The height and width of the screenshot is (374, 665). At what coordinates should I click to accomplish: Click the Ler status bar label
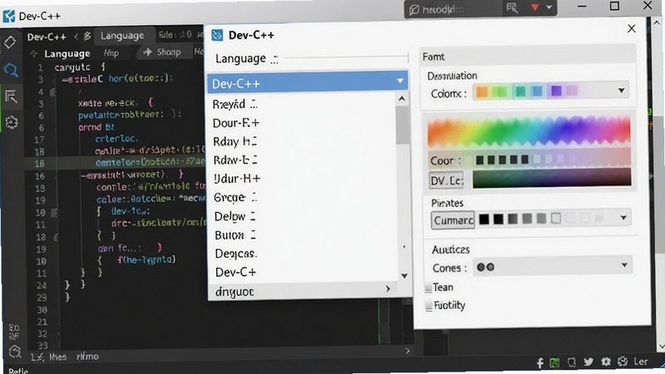click(641, 362)
